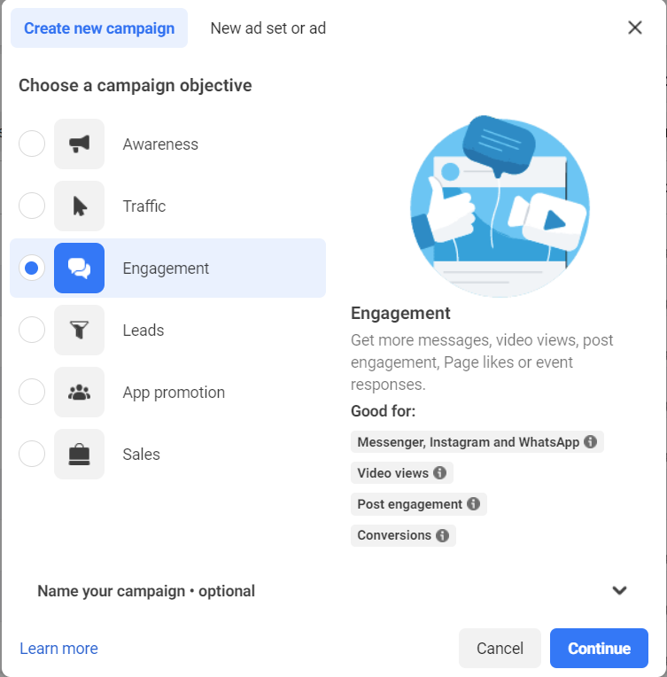Select the Awareness radio button
The height and width of the screenshot is (677, 667).
(32, 144)
